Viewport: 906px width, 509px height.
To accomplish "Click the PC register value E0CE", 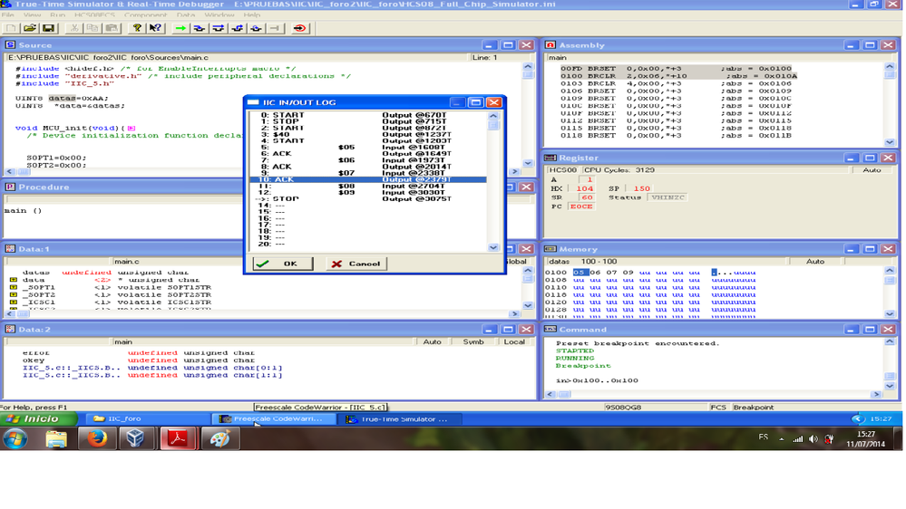I will 581,206.
